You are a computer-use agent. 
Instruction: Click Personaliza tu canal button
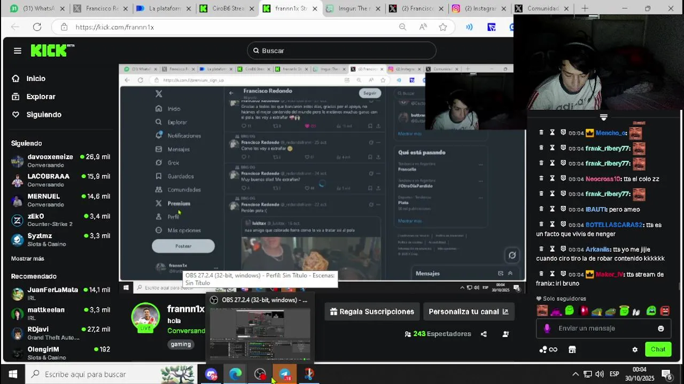[x=468, y=311]
